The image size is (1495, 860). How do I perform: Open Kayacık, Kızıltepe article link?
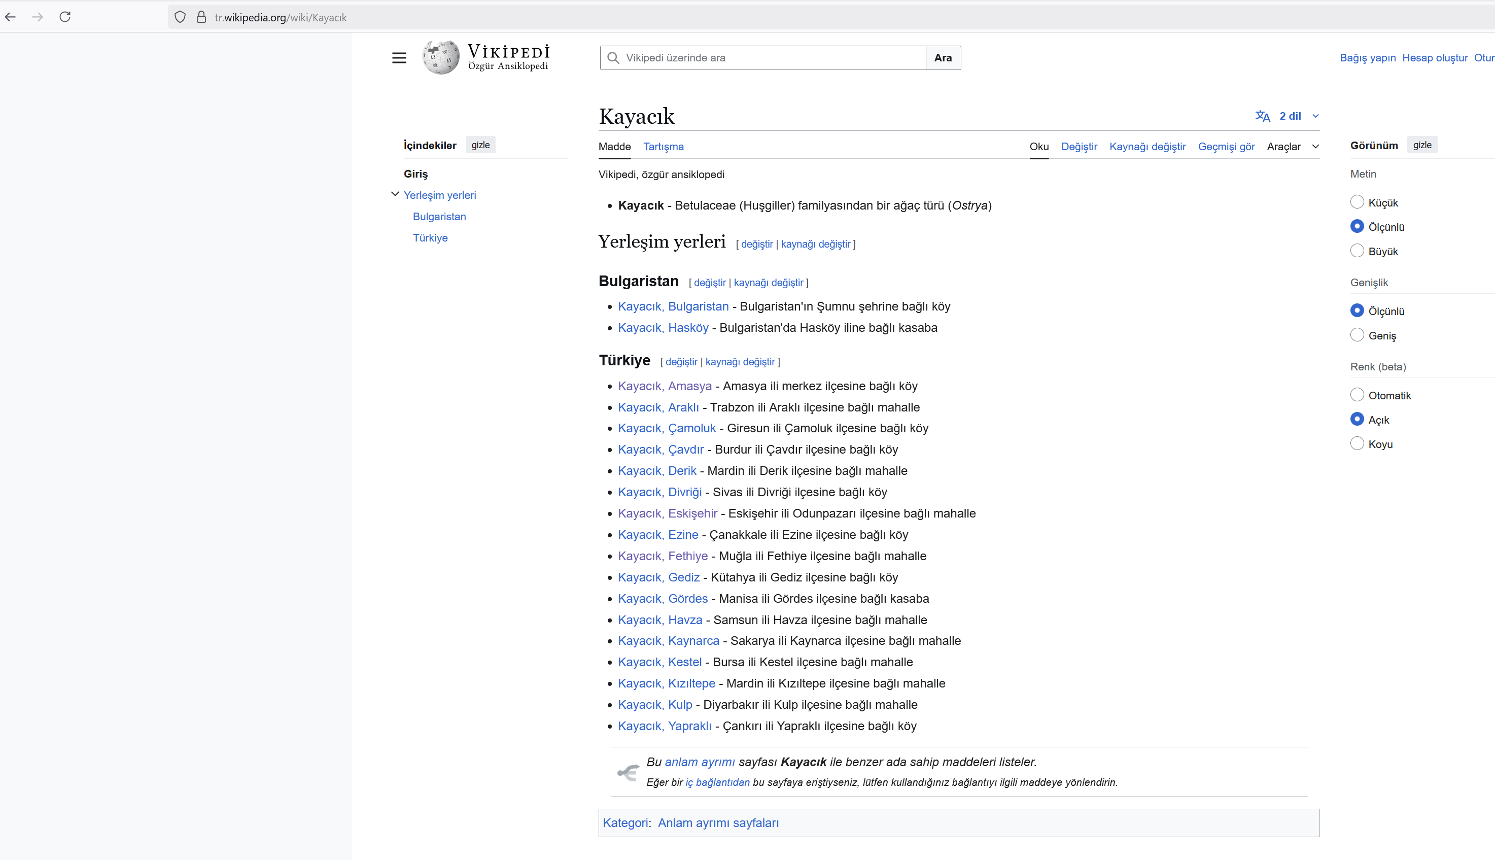(x=667, y=683)
